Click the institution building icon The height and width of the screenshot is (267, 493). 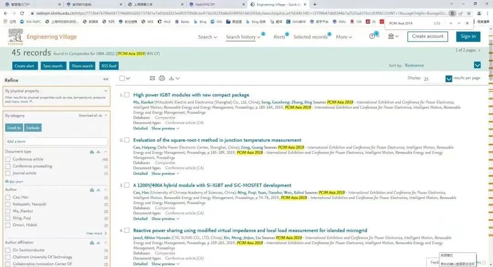(x=391, y=37)
